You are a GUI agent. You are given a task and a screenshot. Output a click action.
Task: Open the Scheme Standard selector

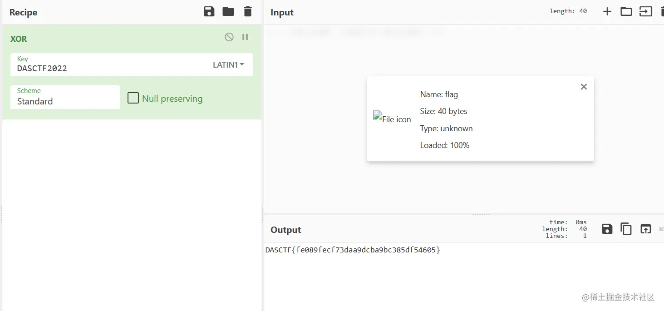[x=65, y=97]
